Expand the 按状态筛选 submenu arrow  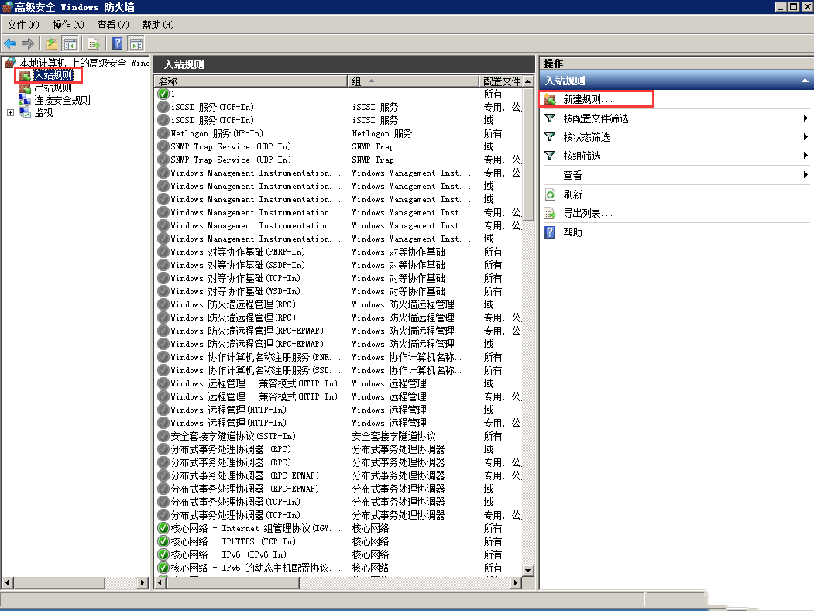(x=805, y=137)
